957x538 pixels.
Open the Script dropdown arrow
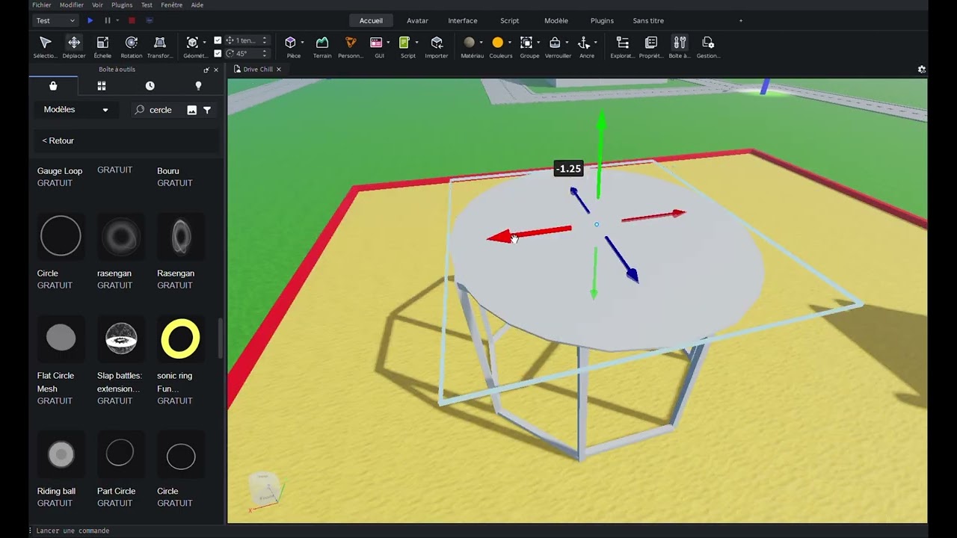point(417,43)
